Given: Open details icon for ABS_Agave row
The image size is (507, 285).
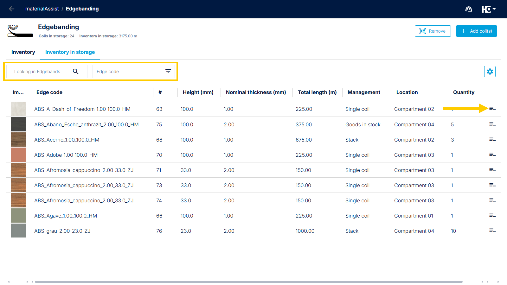Looking at the screenshot, I should (x=492, y=216).
